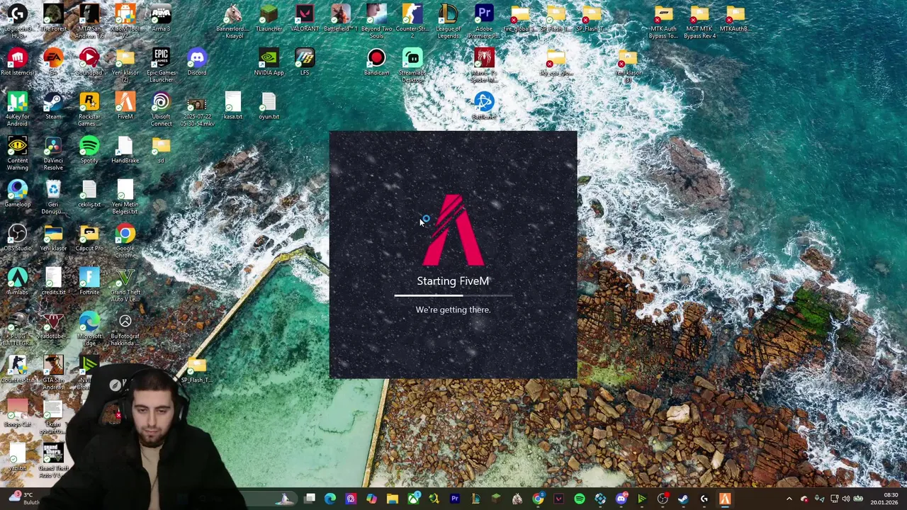
Task: Select the kasa.txt file
Action: 233,106
